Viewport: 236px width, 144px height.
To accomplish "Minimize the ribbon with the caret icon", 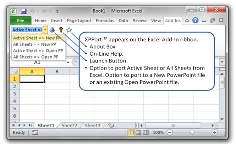I will point(187,21).
